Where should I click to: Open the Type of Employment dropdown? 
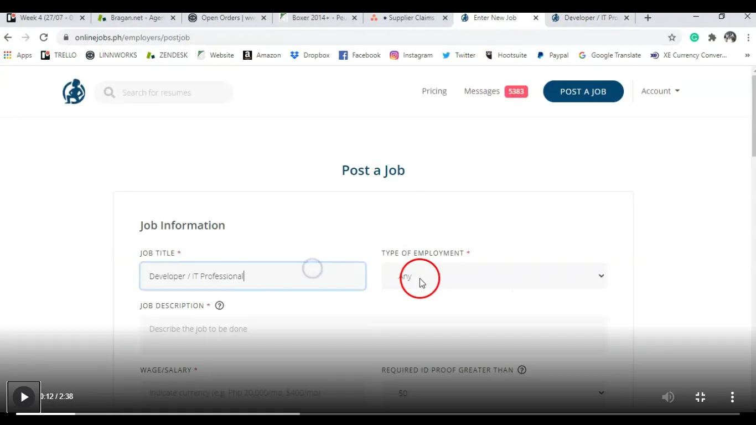point(494,276)
